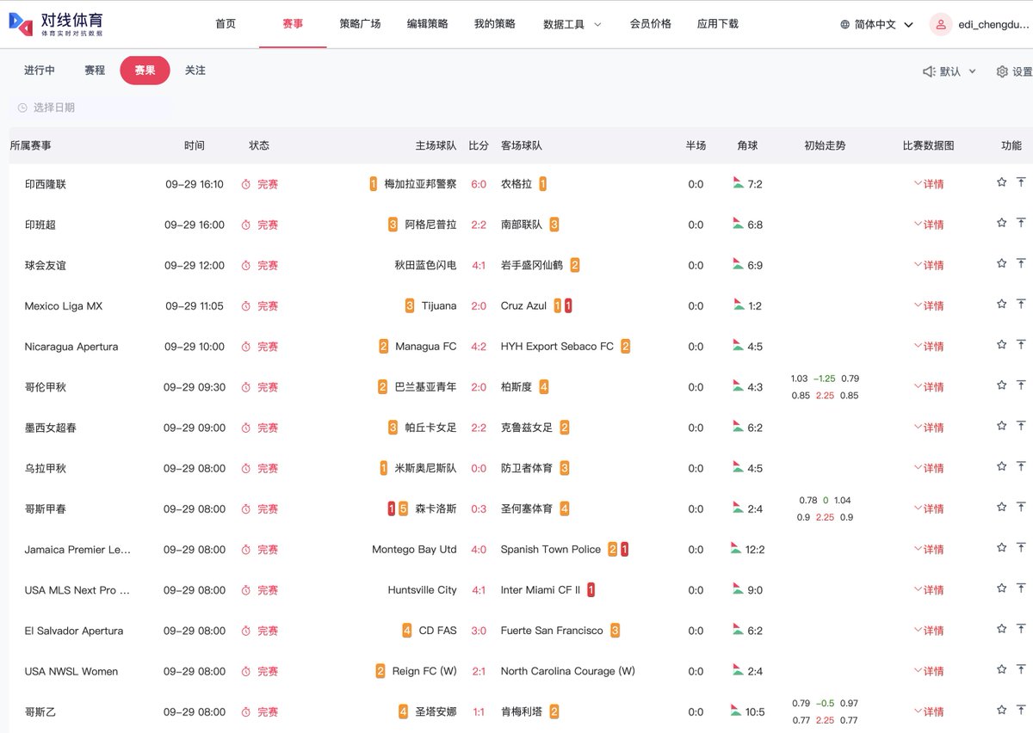Click the user avatar icon
This screenshot has width=1033, height=733.
pyautogui.click(x=941, y=24)
